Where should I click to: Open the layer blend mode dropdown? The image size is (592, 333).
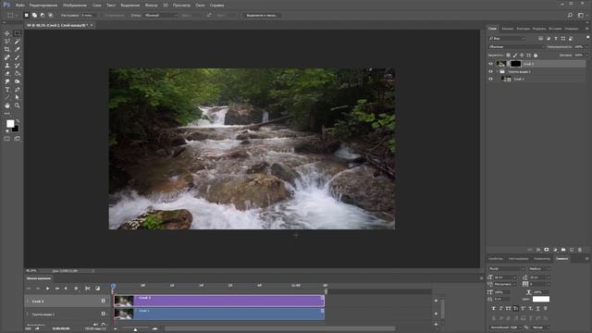click(516, 47)
